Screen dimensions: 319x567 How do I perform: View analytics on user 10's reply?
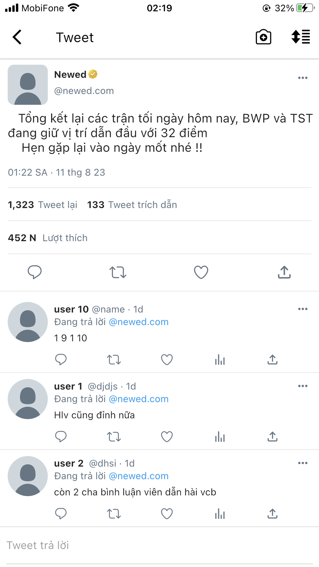coord(220,360)
